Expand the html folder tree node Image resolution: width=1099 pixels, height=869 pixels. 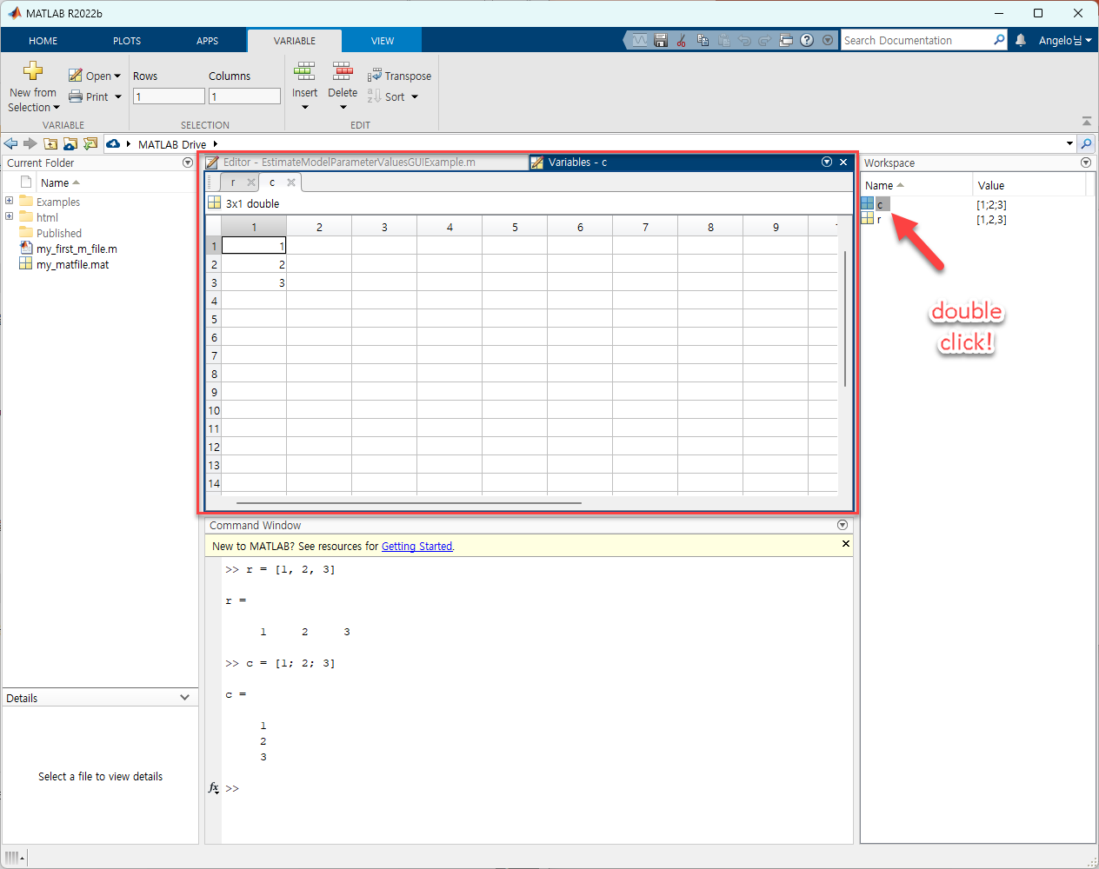pyautogui.click(x=10, y=216)
